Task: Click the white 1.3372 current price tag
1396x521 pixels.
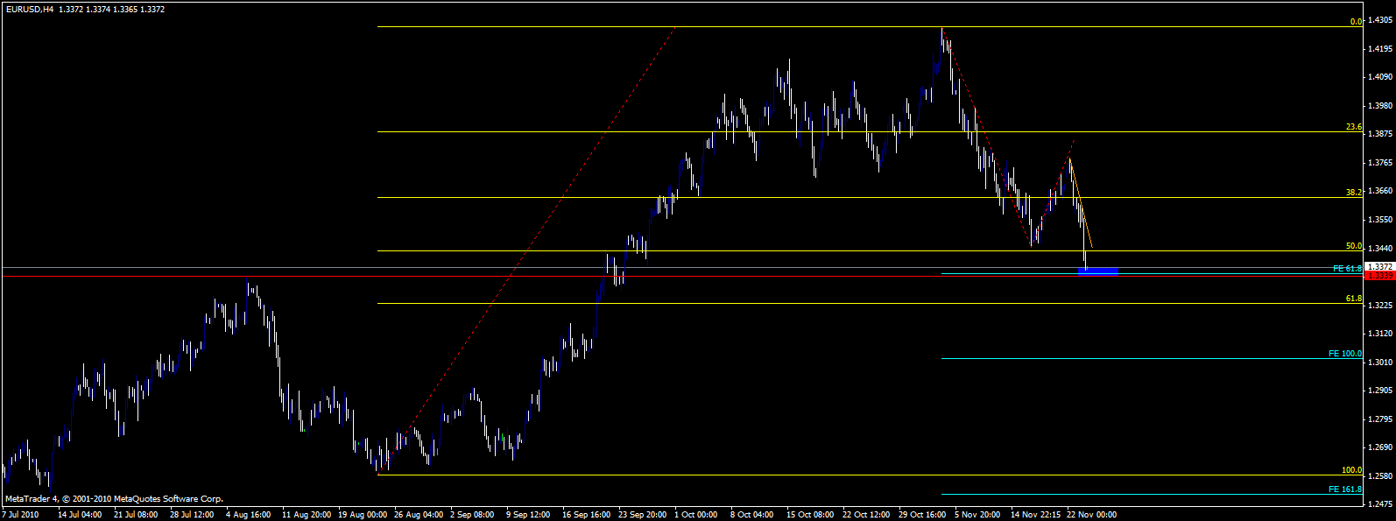Action: pyautogui.click(x=1380, y=266)
